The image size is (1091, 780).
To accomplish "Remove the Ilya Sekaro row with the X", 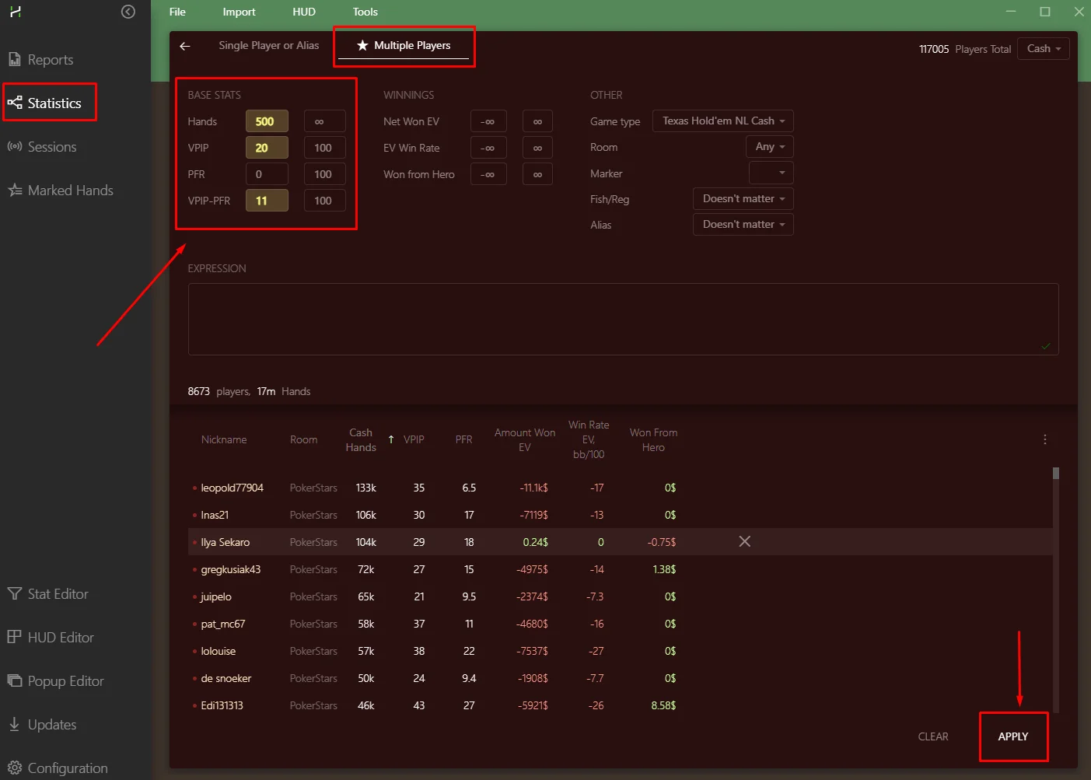I will (x=744, y=541).
